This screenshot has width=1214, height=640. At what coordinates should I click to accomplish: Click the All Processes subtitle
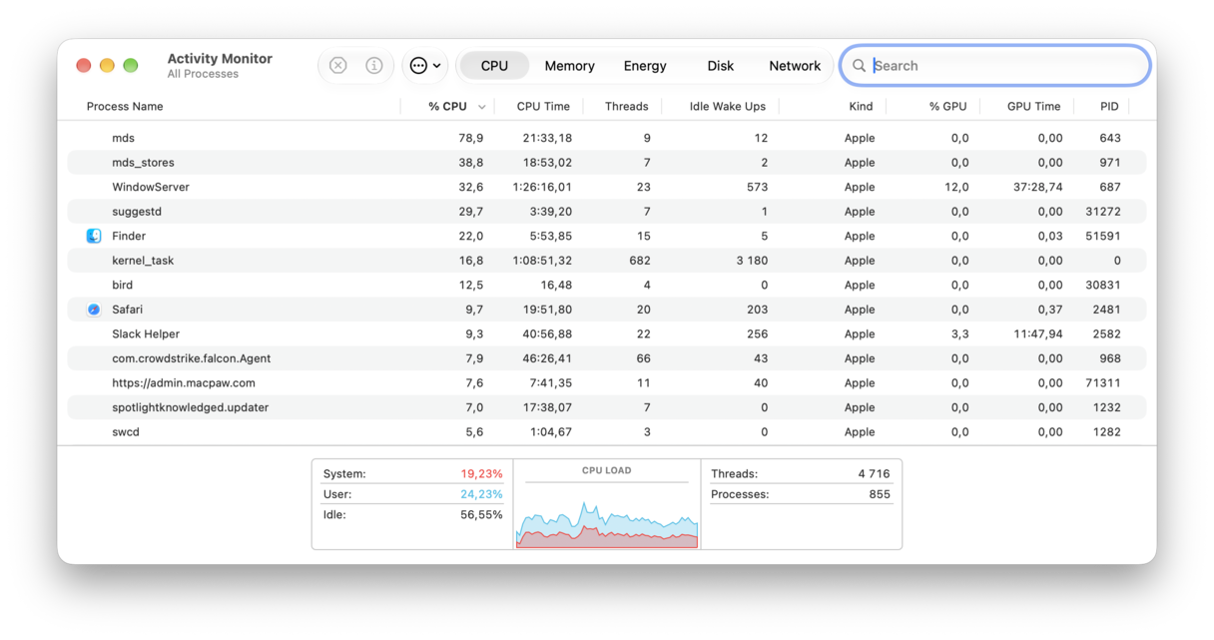pyautogui.click(x=203, y=74)
